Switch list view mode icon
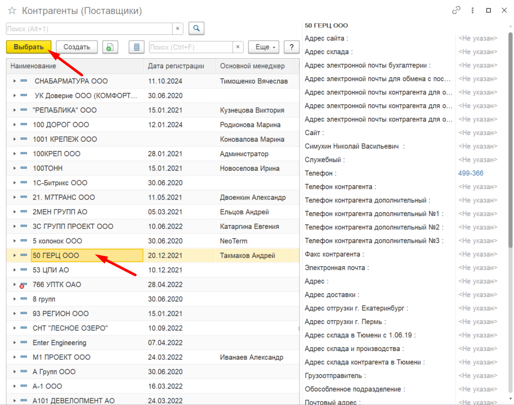Viewport: 514px width, 405px height. click(137, 47)
